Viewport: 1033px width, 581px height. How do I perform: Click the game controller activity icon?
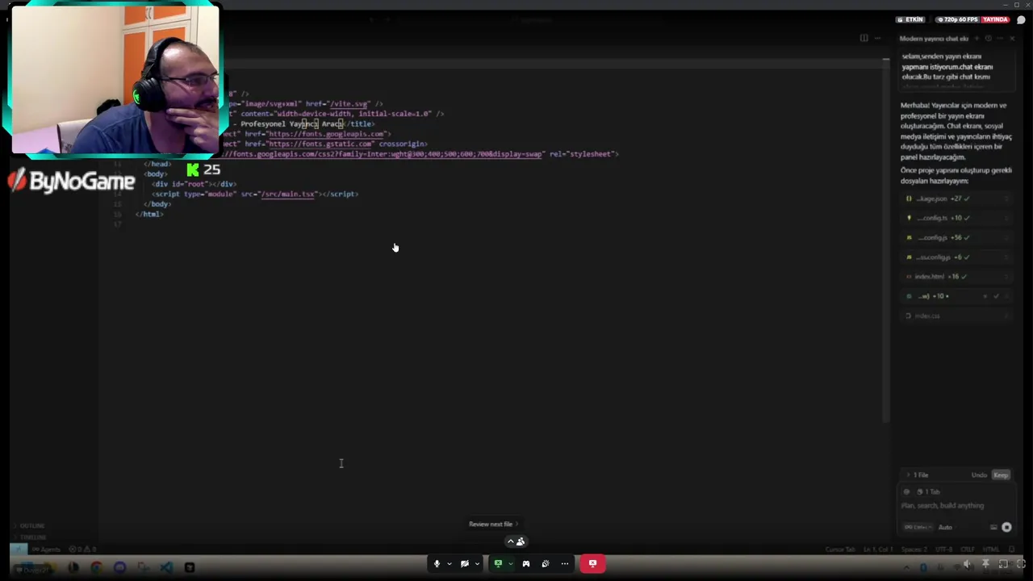point(525,563)
